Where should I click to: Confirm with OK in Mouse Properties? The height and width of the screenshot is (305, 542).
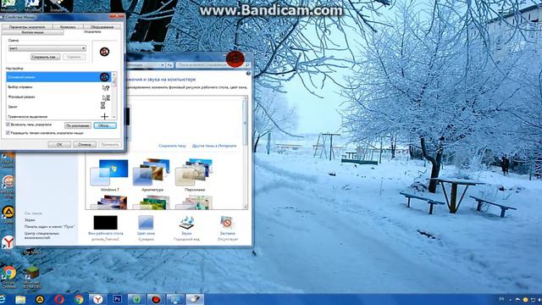[x=59, y=145]
